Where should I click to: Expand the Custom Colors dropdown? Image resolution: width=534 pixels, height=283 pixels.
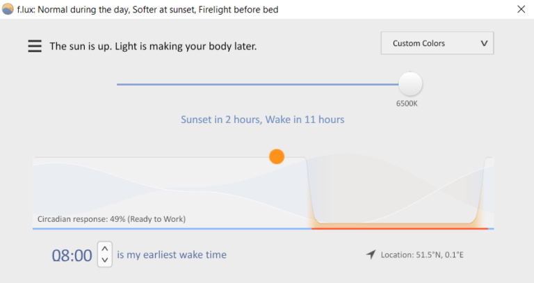click(x=437, y=43)
